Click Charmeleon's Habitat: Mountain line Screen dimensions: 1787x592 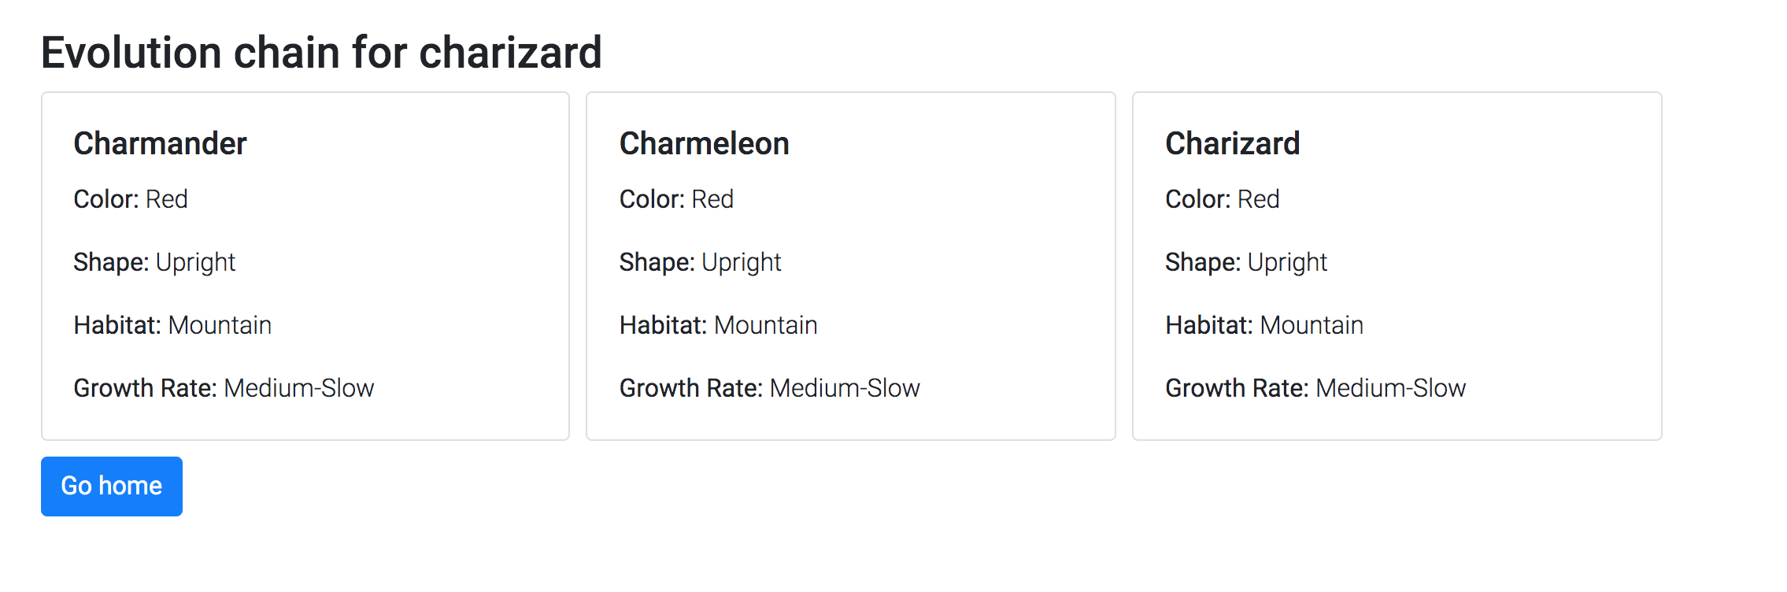tap(718, 325)
